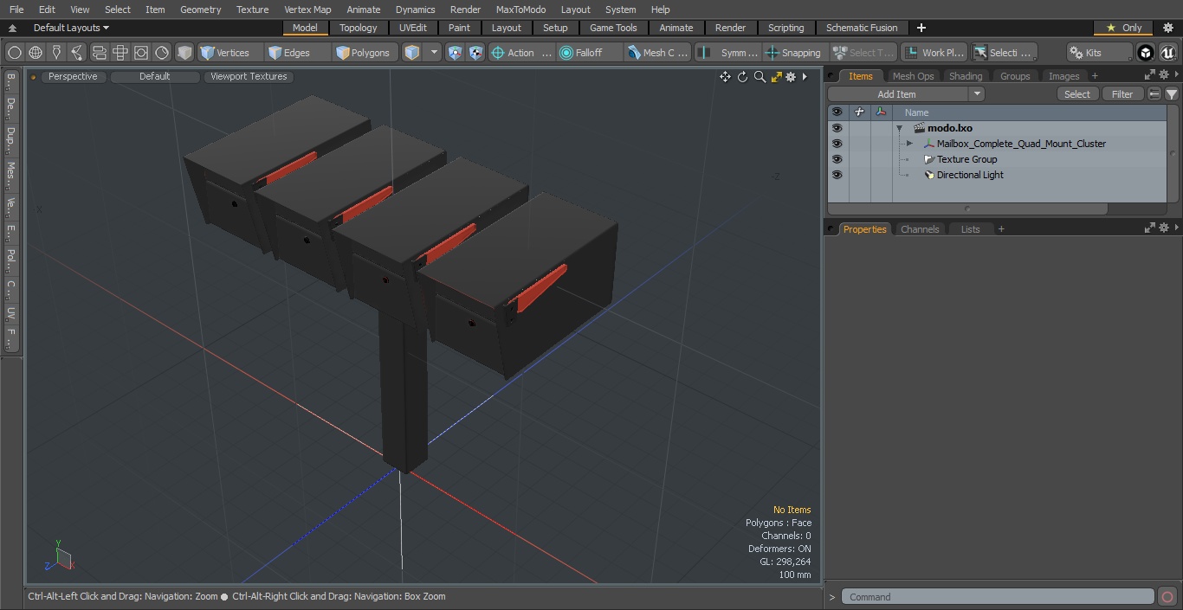Click the Edges selection mode button

pyautogui.click(x=297, y=53)
